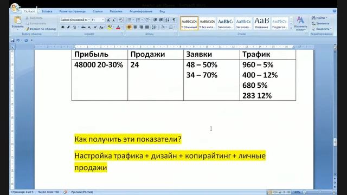Toggle italic (К) formatting
Image resolution: width=347 pixels, height=195 pixels.
point(68,27)
